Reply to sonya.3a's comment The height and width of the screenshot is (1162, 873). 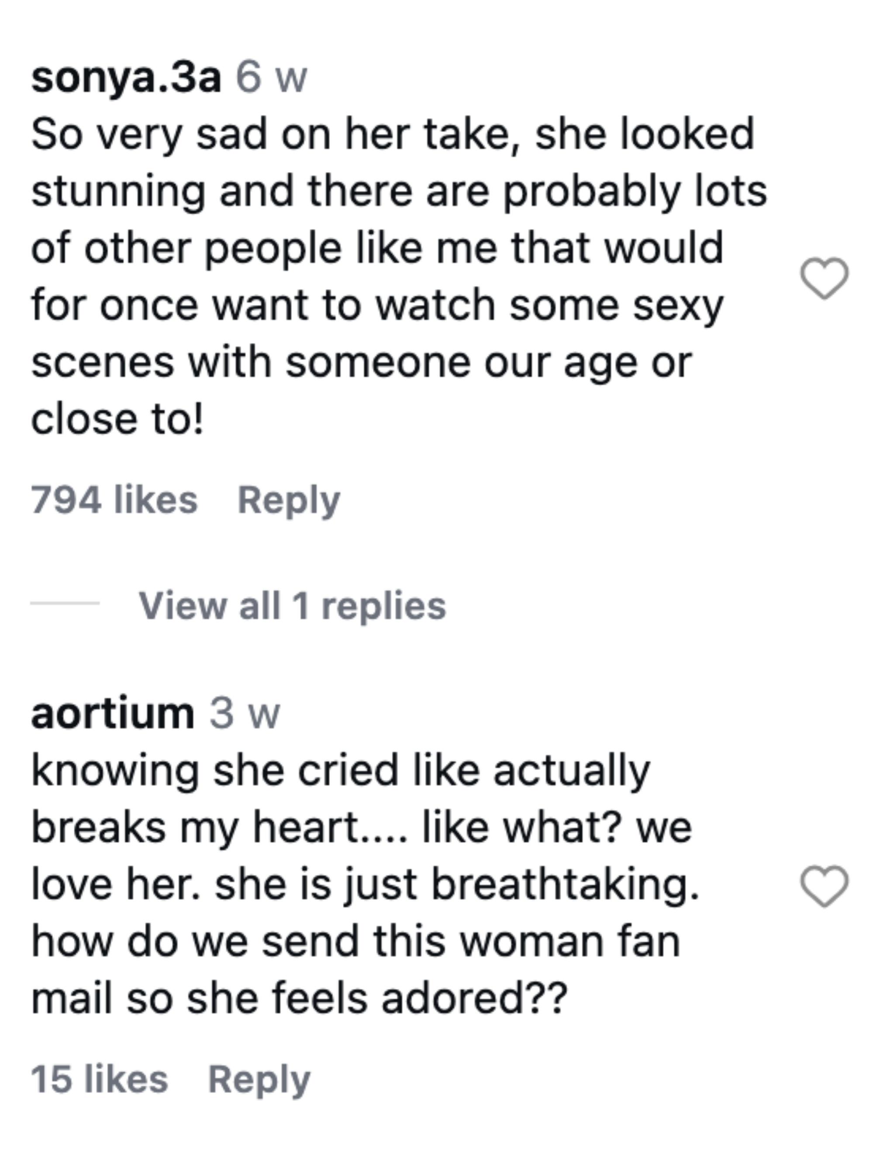(289, 499)
